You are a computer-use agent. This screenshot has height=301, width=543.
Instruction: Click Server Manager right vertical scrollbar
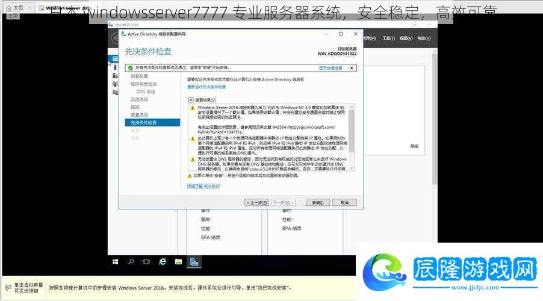click(x=435, y=118)
